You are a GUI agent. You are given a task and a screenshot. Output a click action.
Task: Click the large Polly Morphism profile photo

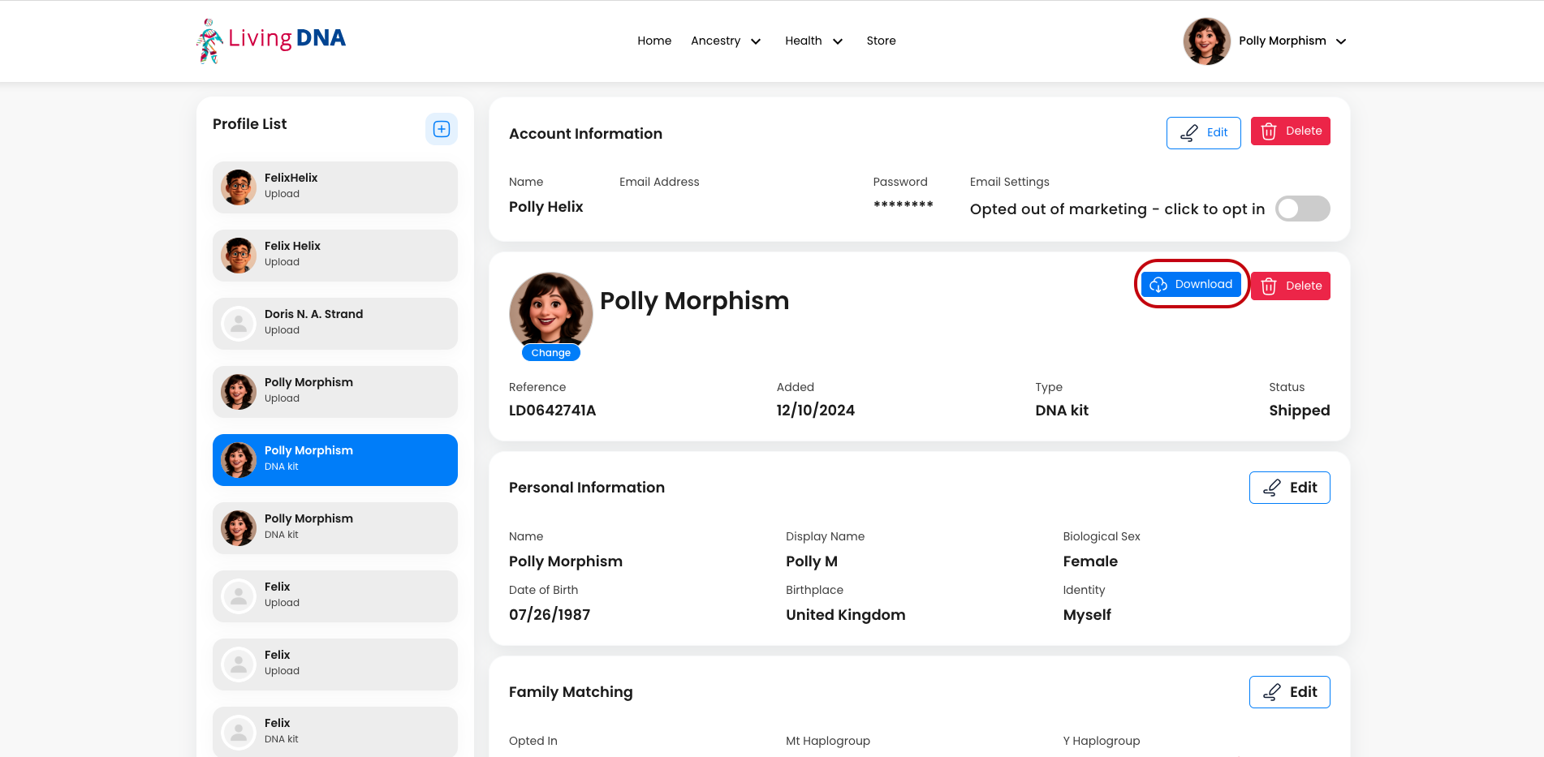click(x=551, y=313)
